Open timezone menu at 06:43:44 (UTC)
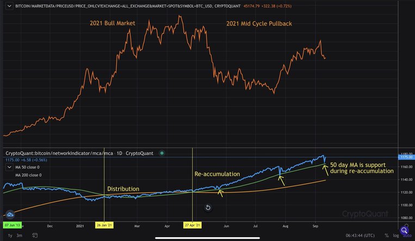Viewport: 415px width, 241px height. [360, 236]
